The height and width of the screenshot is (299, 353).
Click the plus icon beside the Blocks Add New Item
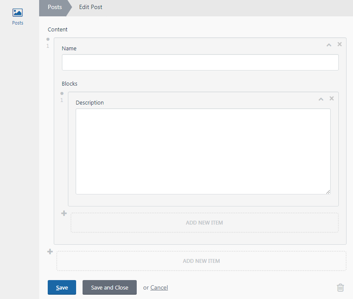[x=64, y=213]
